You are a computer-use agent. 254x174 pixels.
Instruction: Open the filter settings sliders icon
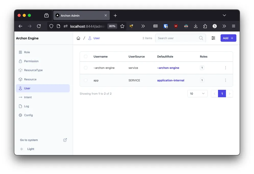(x=213, y=38)
